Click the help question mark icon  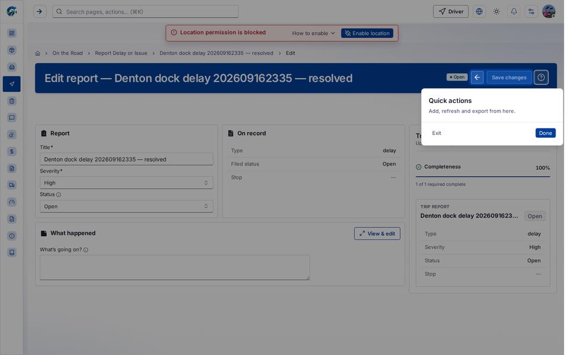[x=541, y=78]
